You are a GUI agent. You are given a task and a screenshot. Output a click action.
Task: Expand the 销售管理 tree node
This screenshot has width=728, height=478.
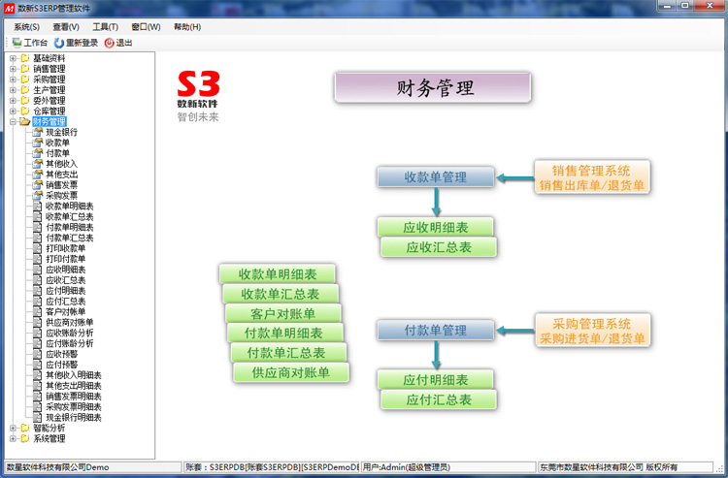coord(13,69)
